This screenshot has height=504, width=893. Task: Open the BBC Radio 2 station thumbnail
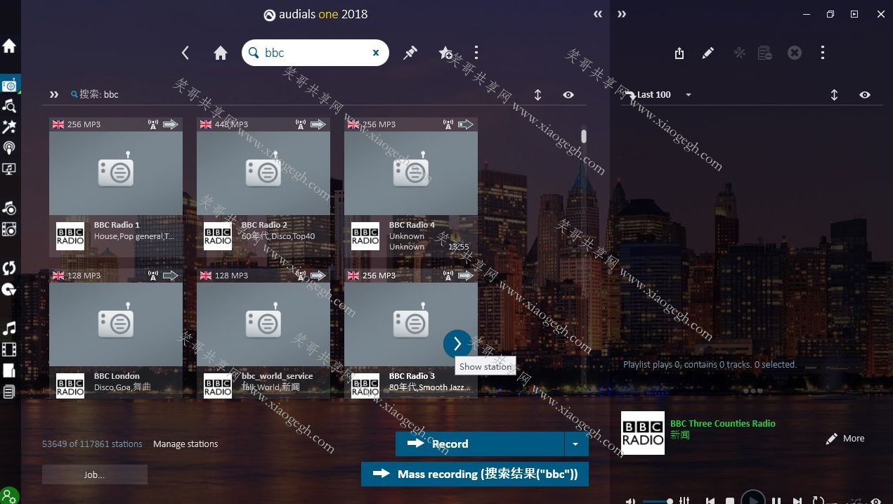click(263, 173)
